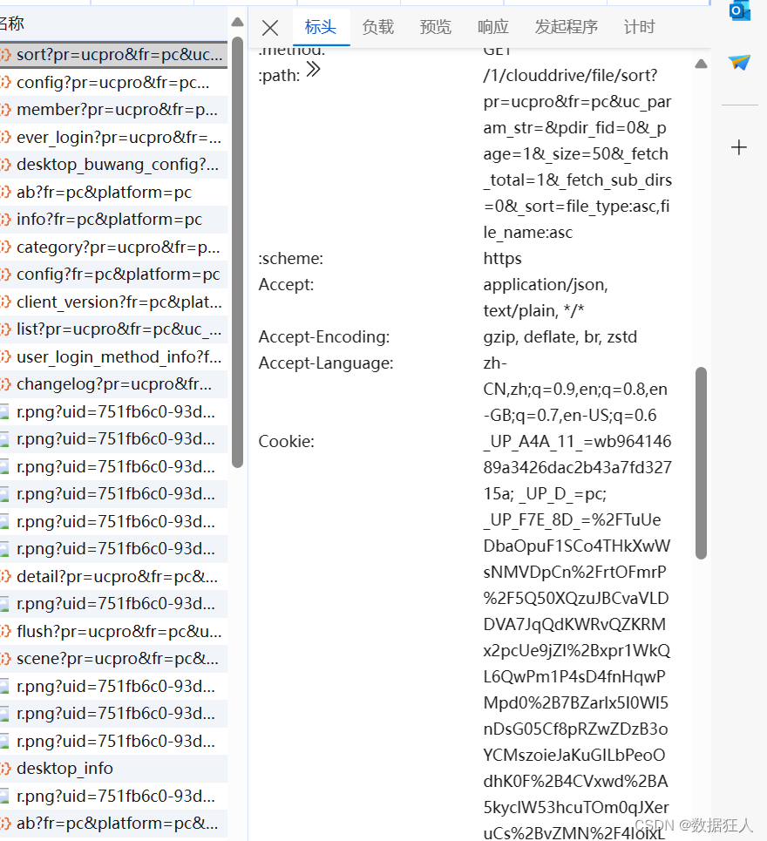Screen dimensions: 767x841
Task: Click the gzip, deflate, br, zstd value
Action: click(560, 336)
